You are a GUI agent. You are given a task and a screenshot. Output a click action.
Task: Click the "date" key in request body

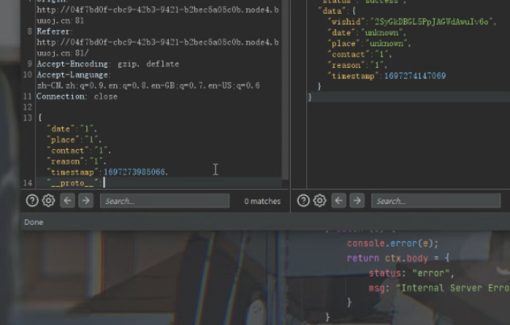pos(61,129)
